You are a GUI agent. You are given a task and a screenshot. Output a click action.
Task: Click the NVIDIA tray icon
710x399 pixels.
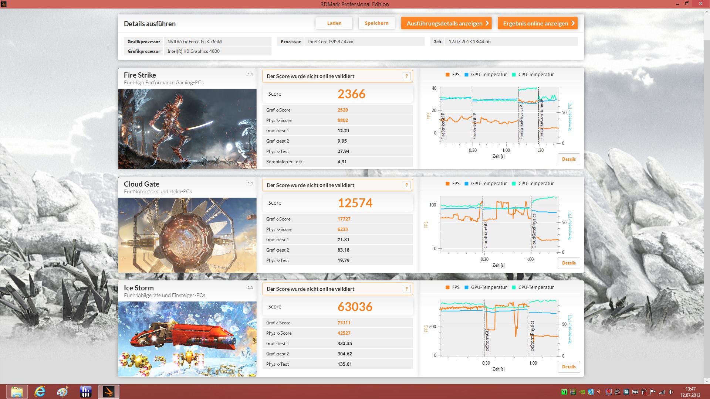click(582, 392)
